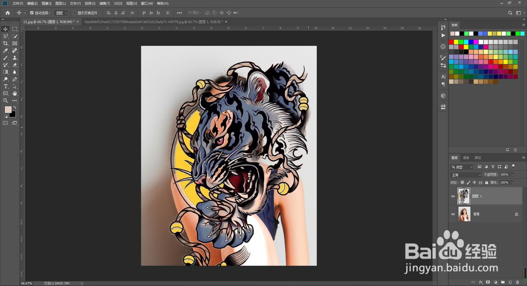Select the Quick Selection tool

click(14, 36)
